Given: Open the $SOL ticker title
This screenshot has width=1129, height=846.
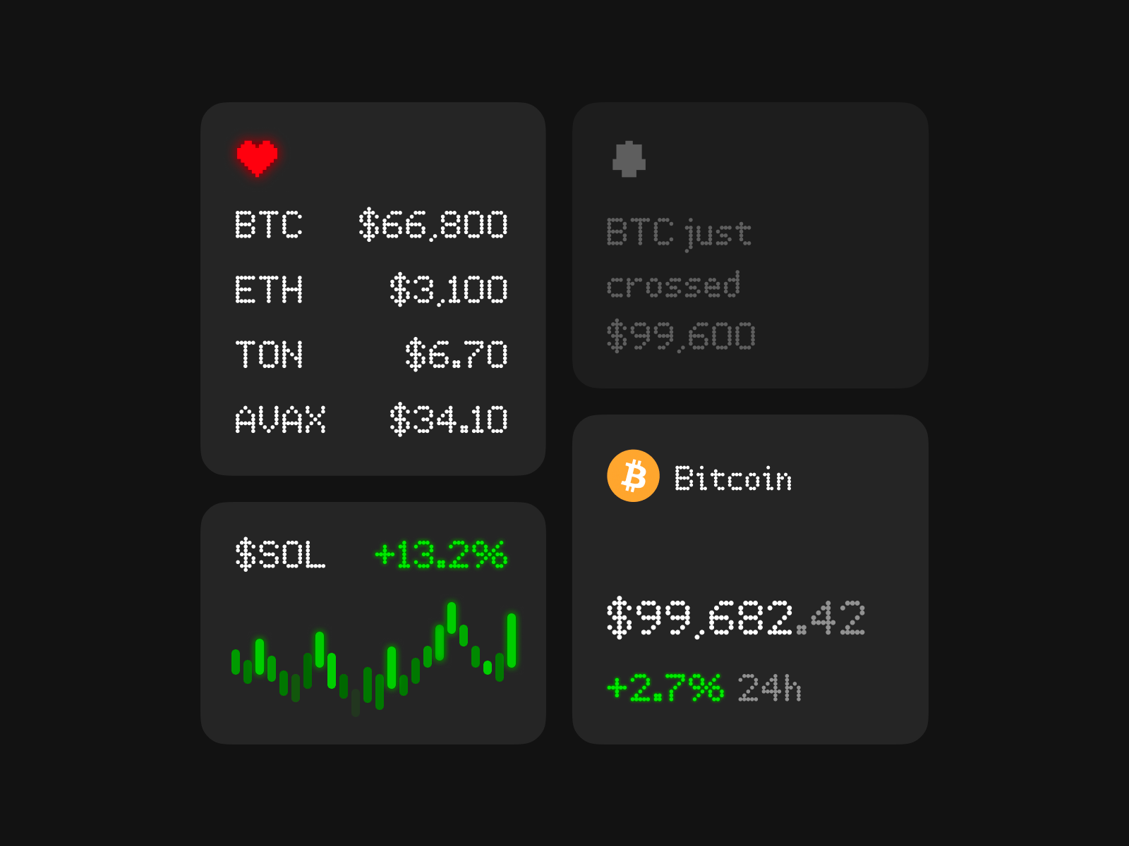Looking at the screenshot, I should [x=280, y=554].
